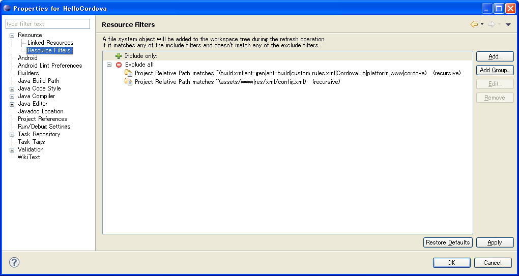
Task: Open the Java Build Path page
Action: (38, 81)
